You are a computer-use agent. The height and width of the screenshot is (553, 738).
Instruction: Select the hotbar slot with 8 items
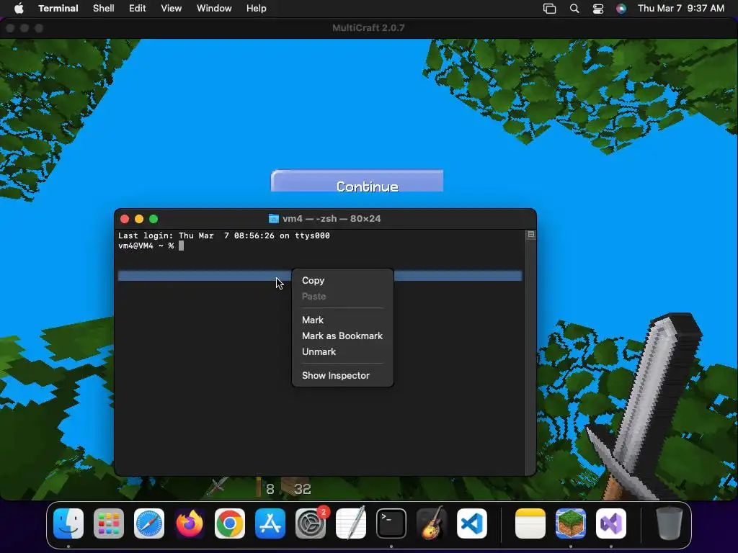pos(265,487)
